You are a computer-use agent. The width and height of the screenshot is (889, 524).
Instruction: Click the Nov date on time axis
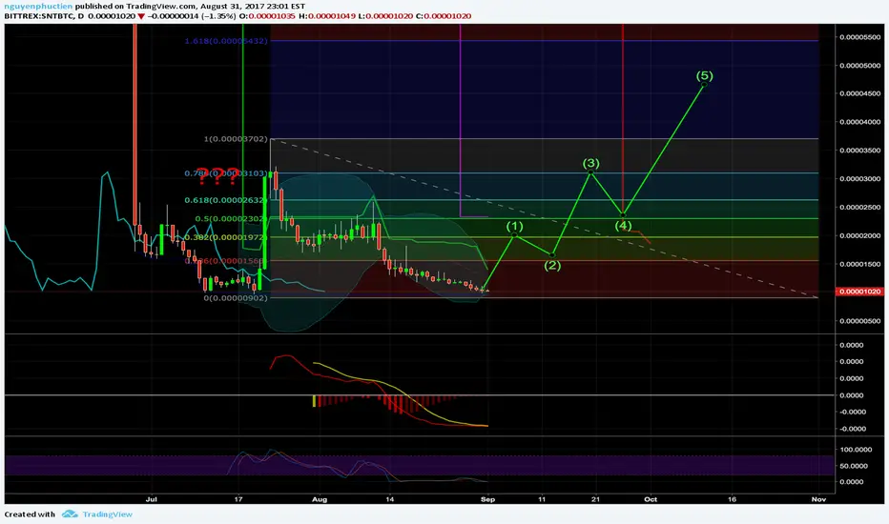tap(818, 499)
